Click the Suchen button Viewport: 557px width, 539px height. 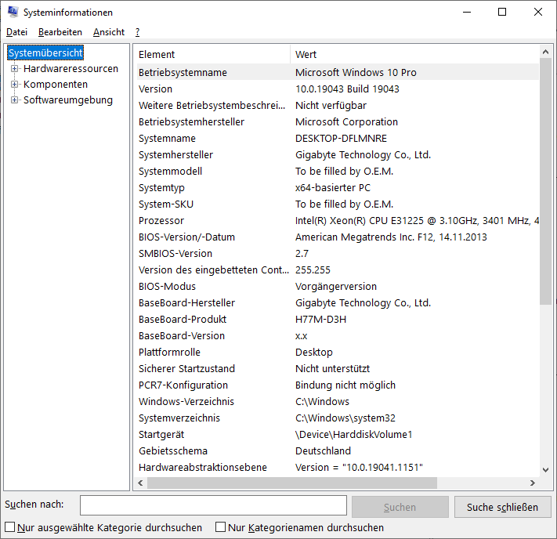click(x=400, y=507)
